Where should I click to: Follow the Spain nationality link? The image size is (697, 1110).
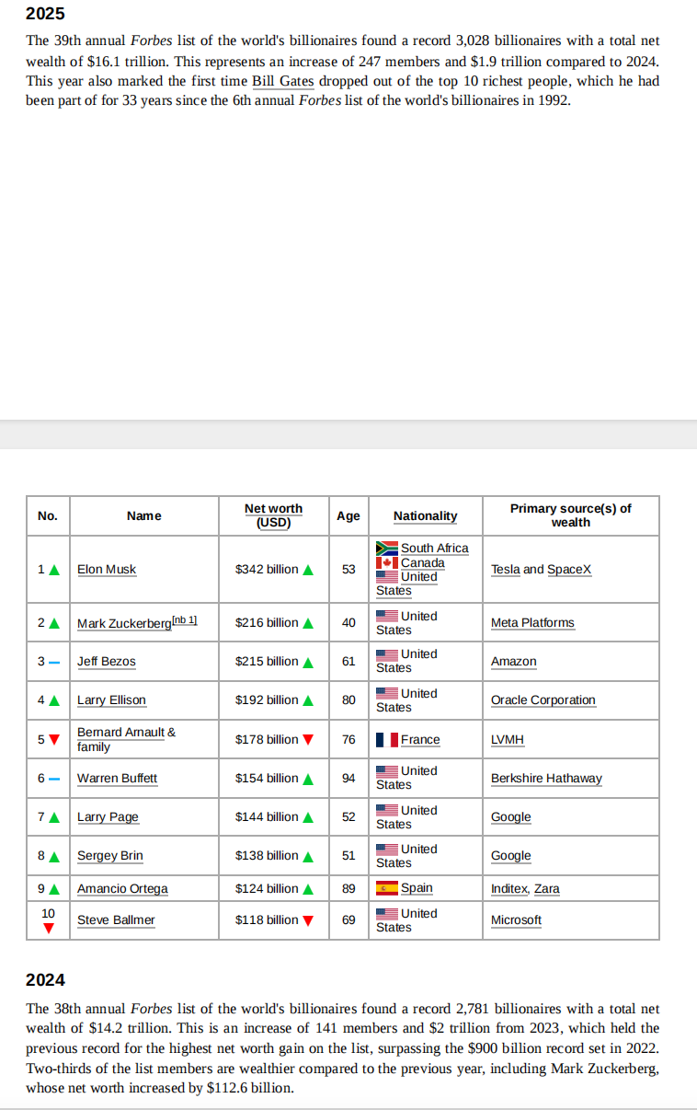point(417,888)
